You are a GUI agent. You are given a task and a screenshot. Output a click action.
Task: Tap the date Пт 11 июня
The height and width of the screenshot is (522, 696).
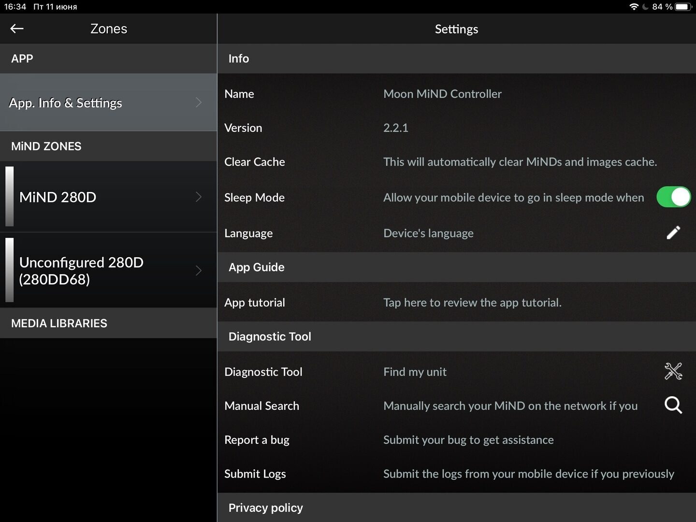pyautogui.click(x=55, y=7)
